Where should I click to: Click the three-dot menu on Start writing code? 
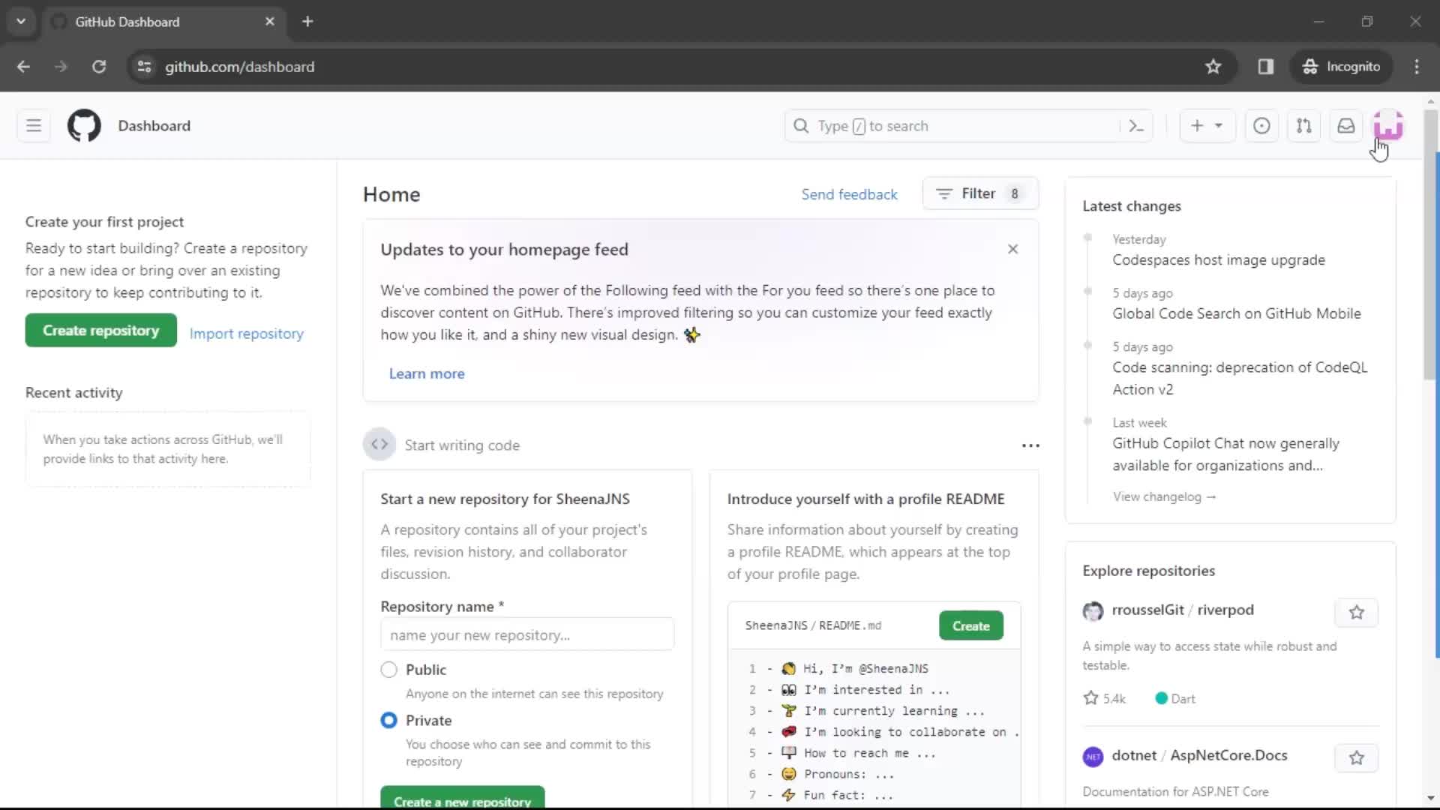pos(1030,445)
